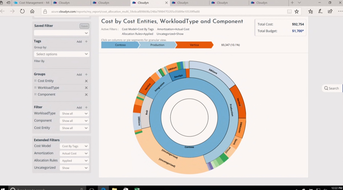Bookmark page with the star icon
The width and height of the screenshot is (343, 190).
(x=296, y=11)
